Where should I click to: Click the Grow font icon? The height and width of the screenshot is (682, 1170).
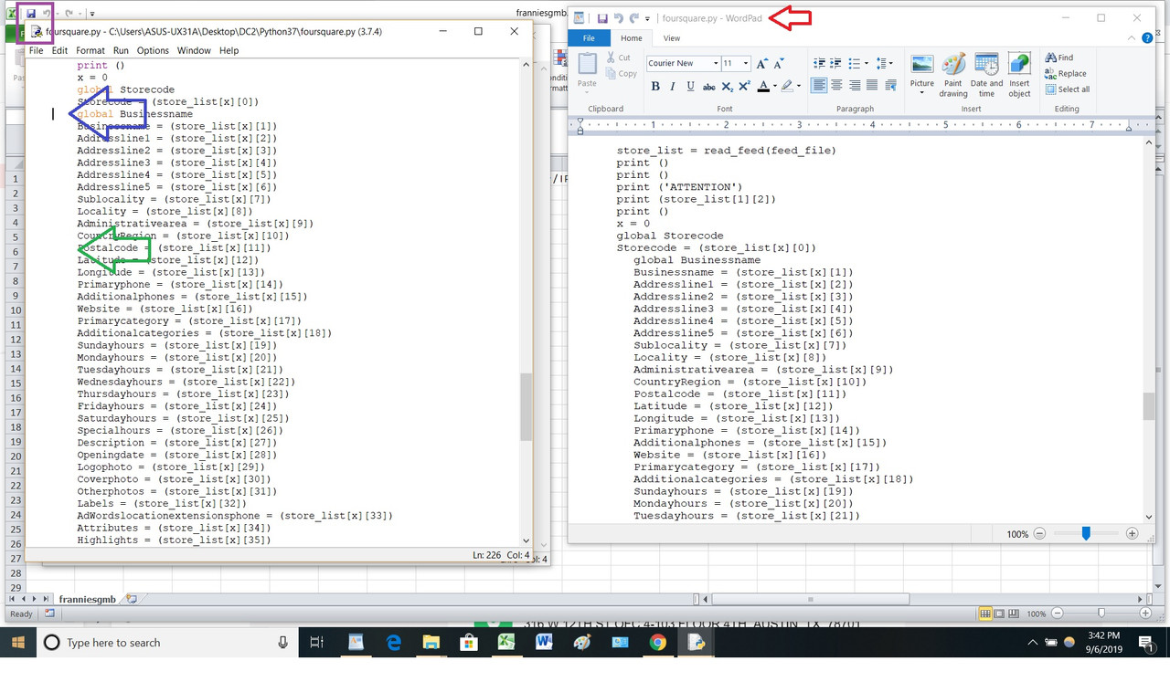pos(761,63)
